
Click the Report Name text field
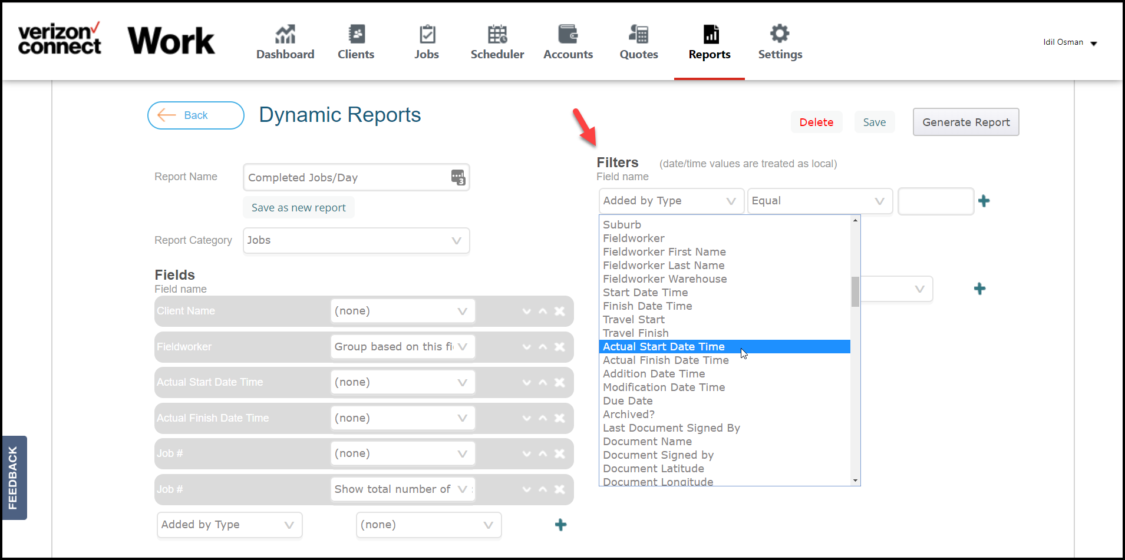(x=356, y=177)
